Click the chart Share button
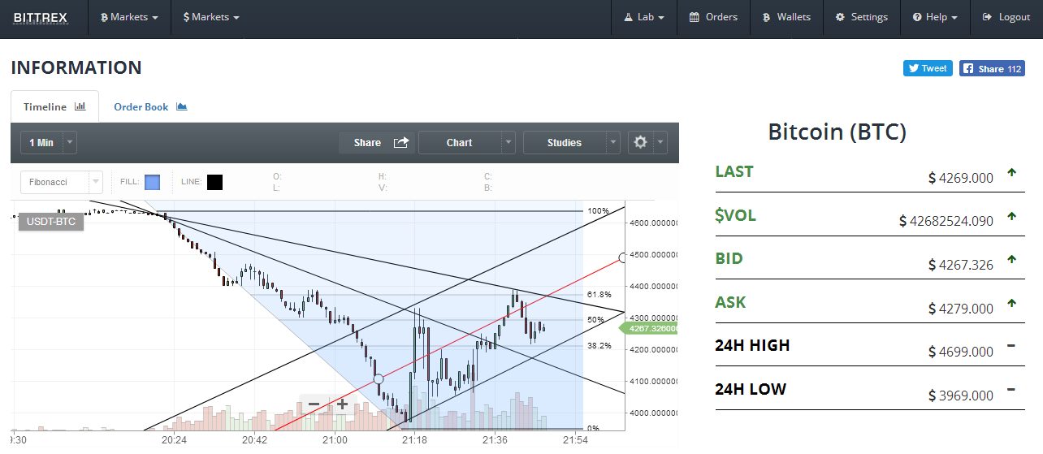Viewport: 1043px width, 454px height. pos(377,143)
